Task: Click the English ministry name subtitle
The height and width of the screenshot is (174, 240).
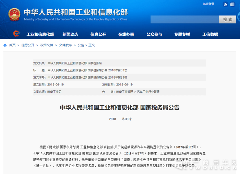Action: (76, 19)
